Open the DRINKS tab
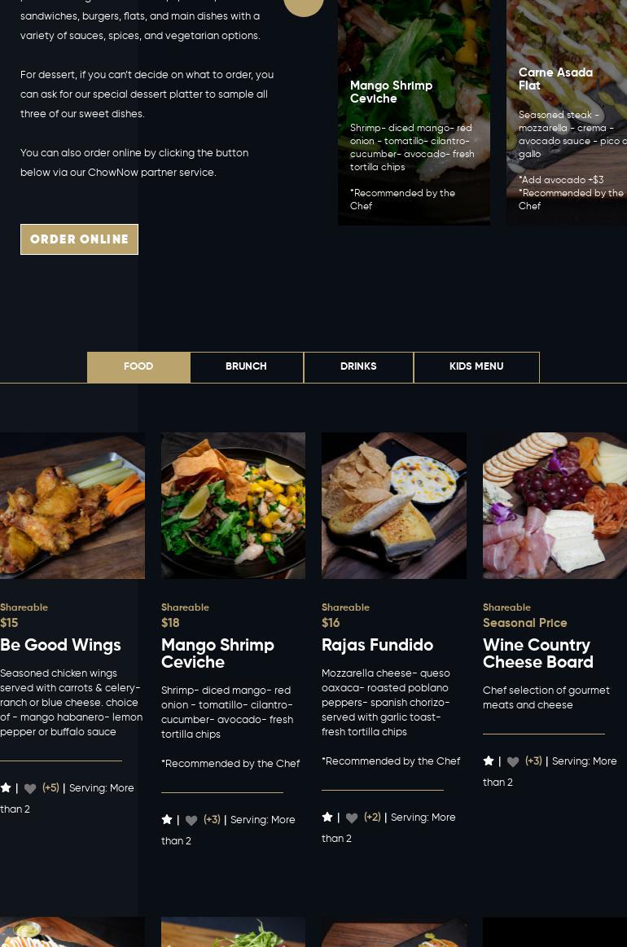The image size is (627, 947). 358,366
